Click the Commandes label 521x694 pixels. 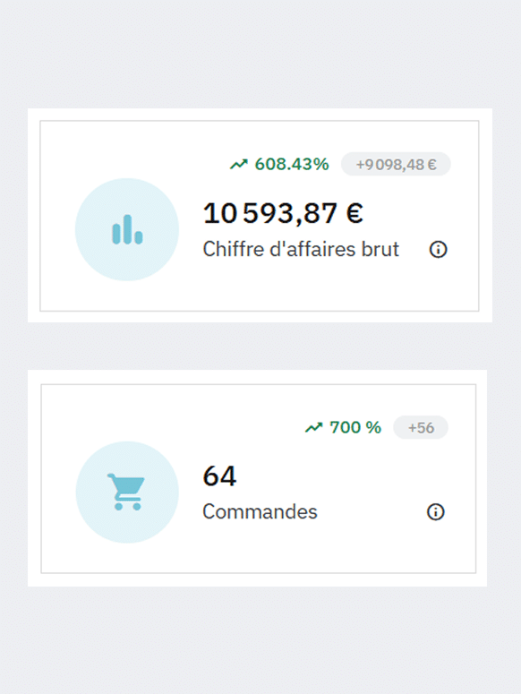(260, 512)
